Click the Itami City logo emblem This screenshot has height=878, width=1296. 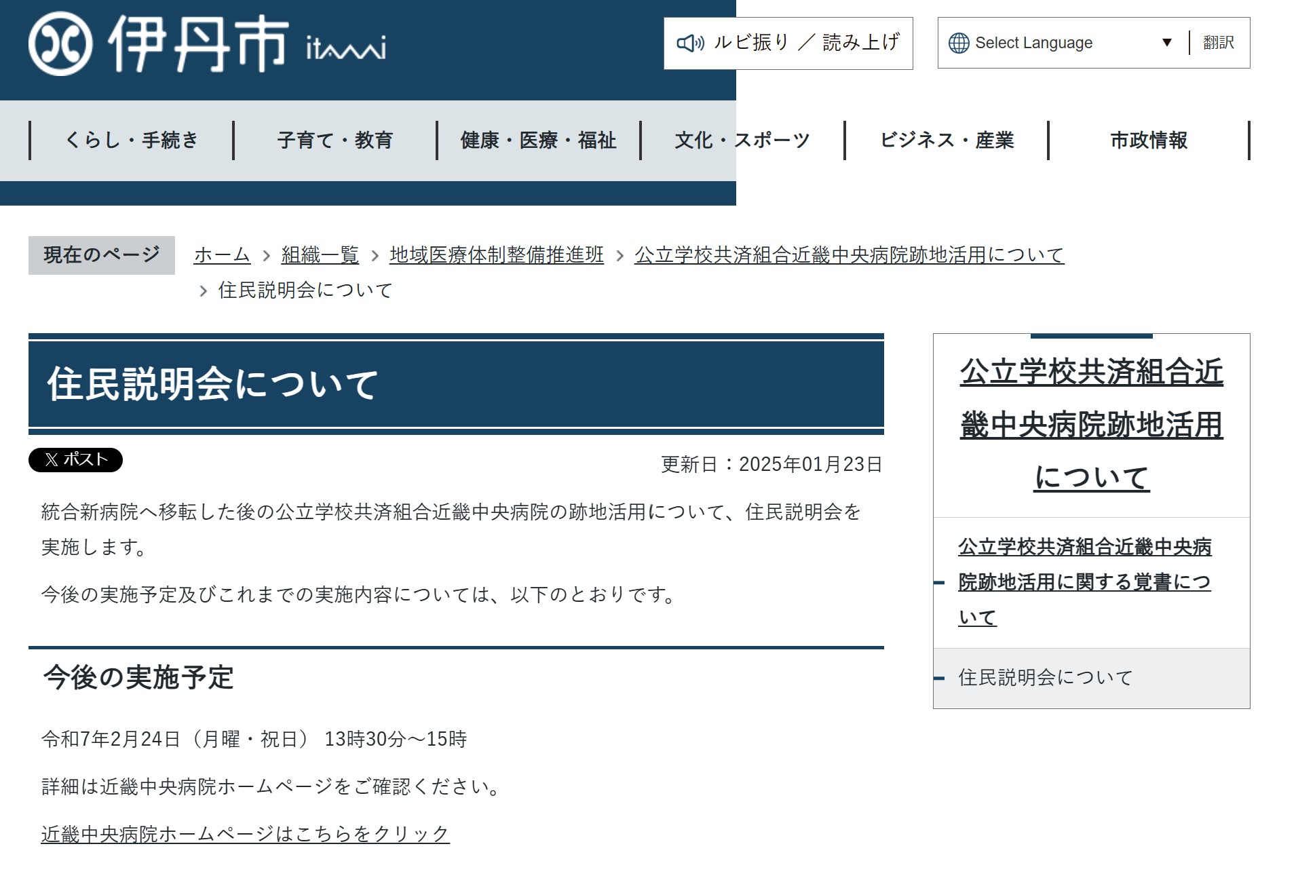[60, 43]
